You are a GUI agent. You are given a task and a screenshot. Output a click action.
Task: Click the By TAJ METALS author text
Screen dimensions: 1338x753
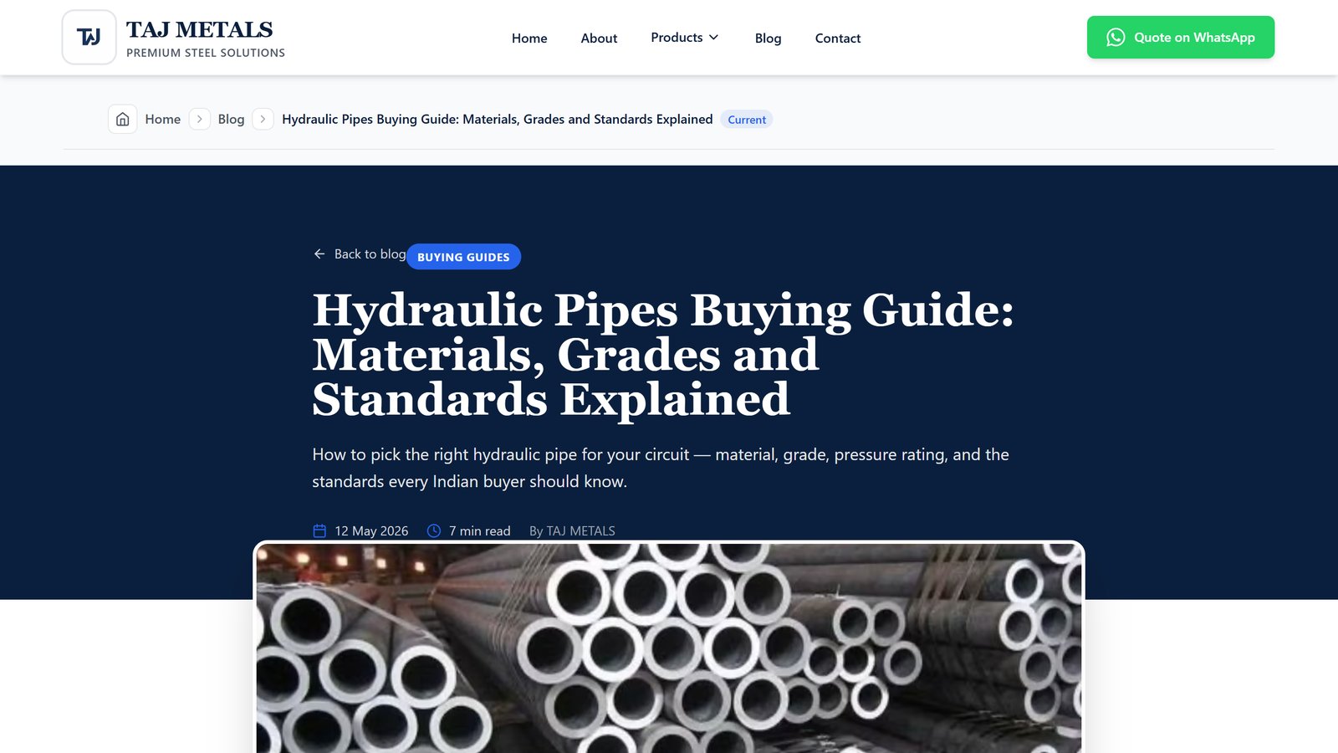coord(572,530)
